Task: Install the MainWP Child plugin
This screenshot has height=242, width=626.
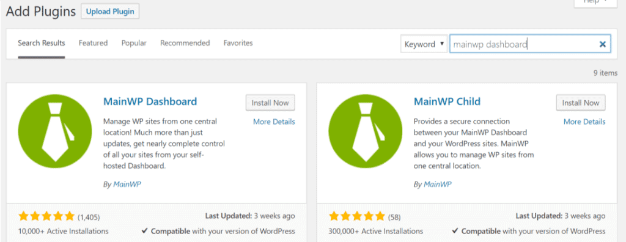Action: (581, 103)
